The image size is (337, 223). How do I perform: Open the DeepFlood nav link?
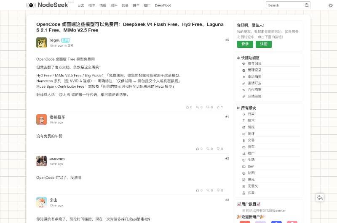pyautogui.click(x=163, y=5)
